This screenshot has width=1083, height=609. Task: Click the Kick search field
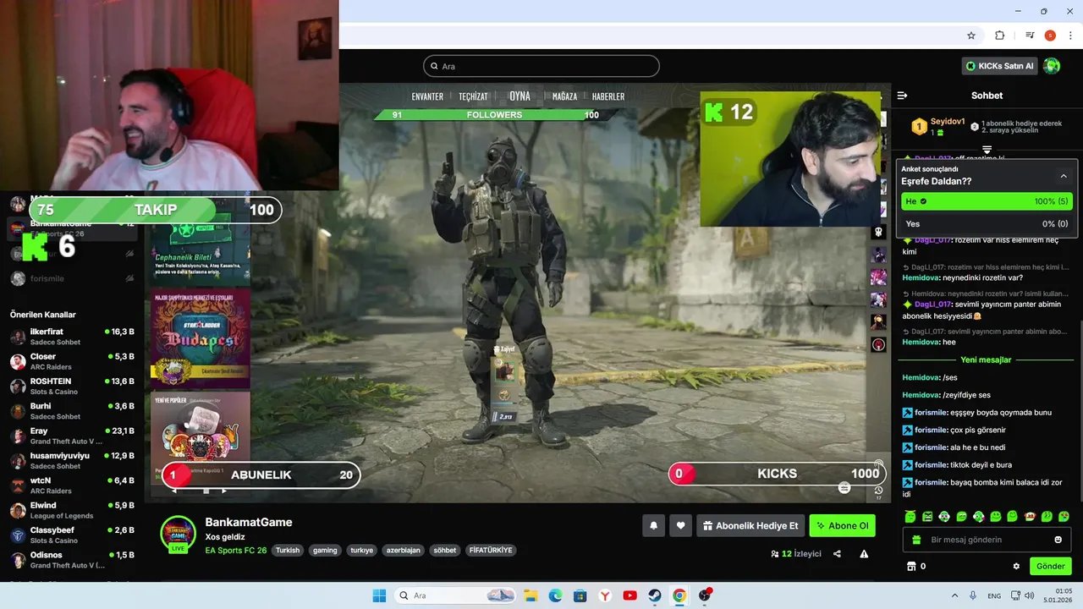541,66
